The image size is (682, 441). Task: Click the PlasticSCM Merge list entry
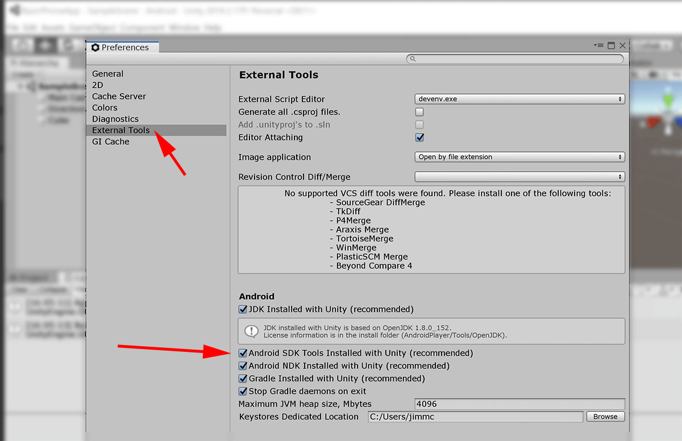click(368, 257)
